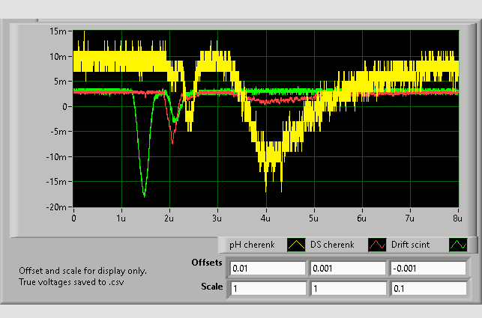Click the Scale row label
The image size is (482, 318).
coord(213,286)
